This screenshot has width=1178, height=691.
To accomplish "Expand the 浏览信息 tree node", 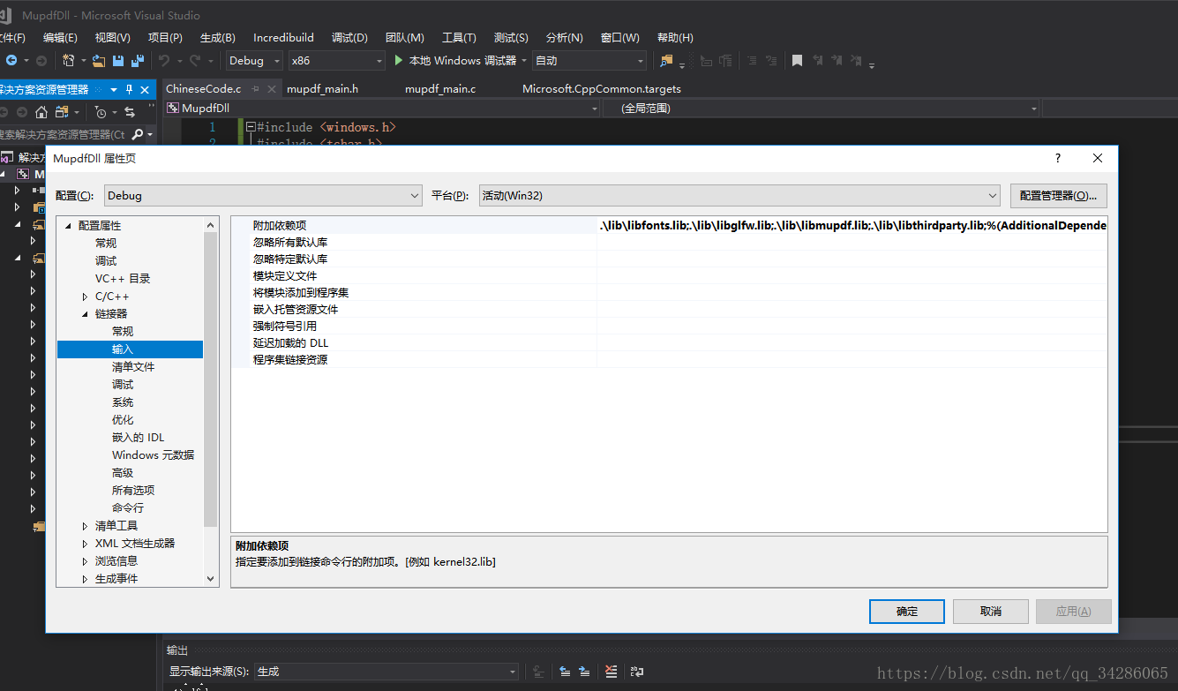I will point(85,561).
